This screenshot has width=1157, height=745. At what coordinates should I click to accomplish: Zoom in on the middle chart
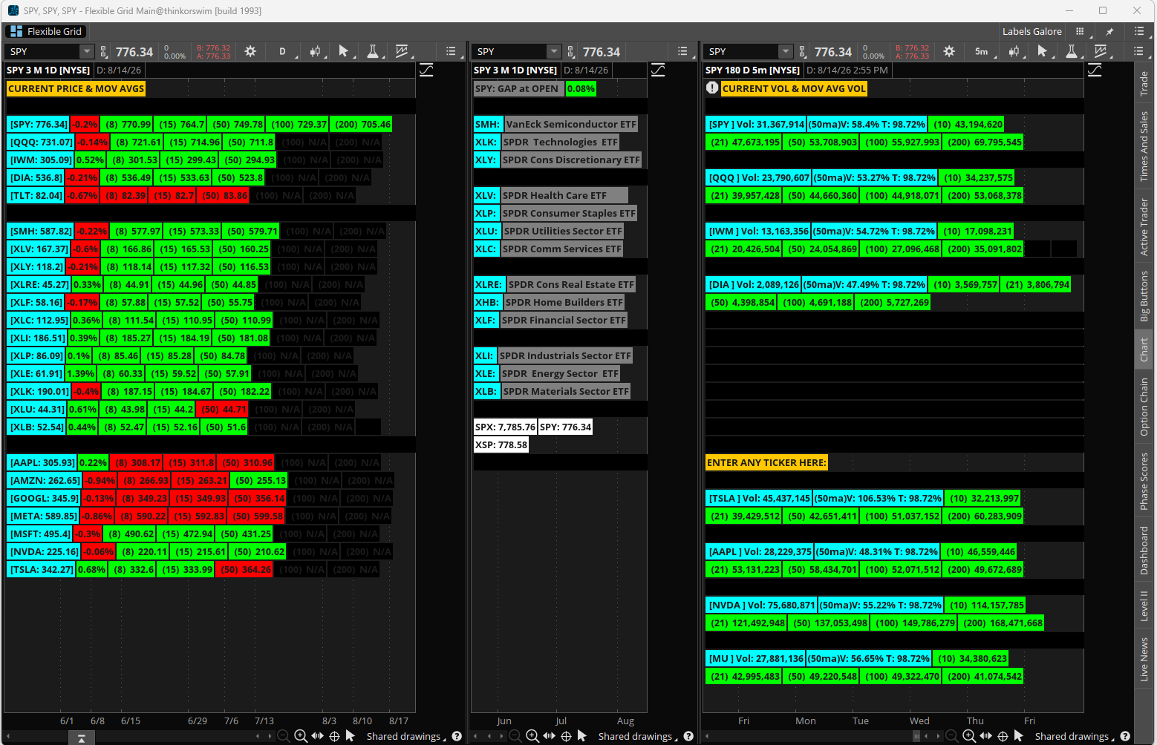[532, 736]
